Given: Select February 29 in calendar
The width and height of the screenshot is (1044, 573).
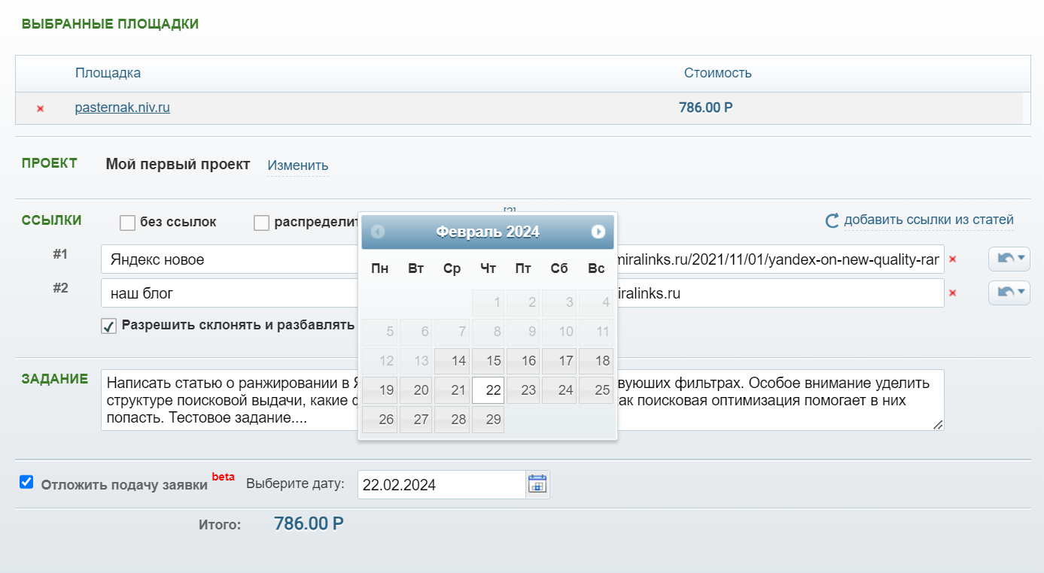Looking at the screenshot, I should coord(488,420).
